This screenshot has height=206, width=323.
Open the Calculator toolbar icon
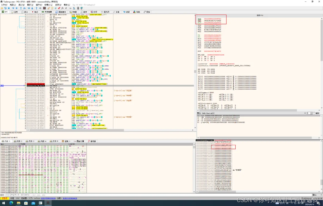point(78,8)
